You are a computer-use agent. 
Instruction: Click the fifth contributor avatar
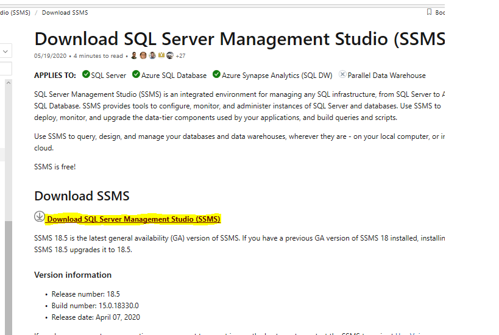point(170,55)
